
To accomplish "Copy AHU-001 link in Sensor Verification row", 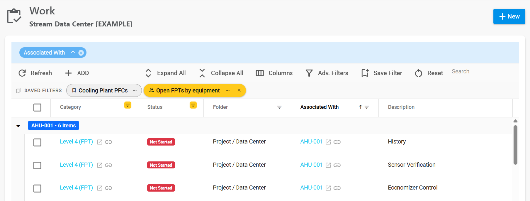I will [x=337, y=165].
